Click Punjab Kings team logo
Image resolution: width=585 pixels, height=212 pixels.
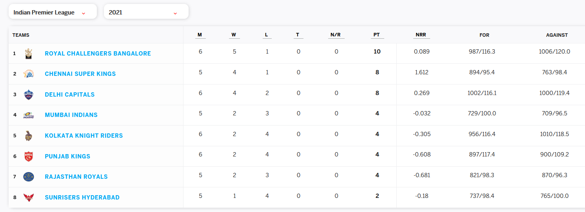(x=28, y=156)
